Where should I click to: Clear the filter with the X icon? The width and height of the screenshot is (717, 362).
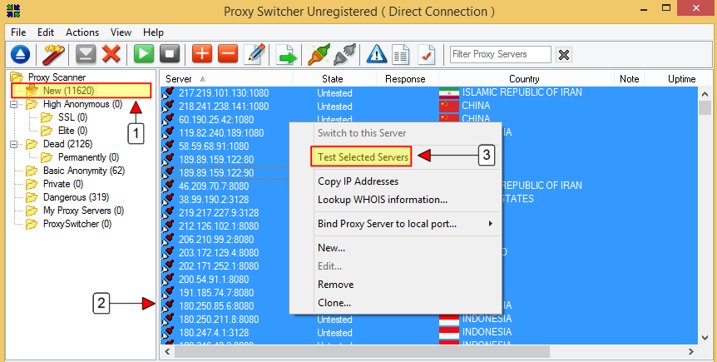point(564,55)
